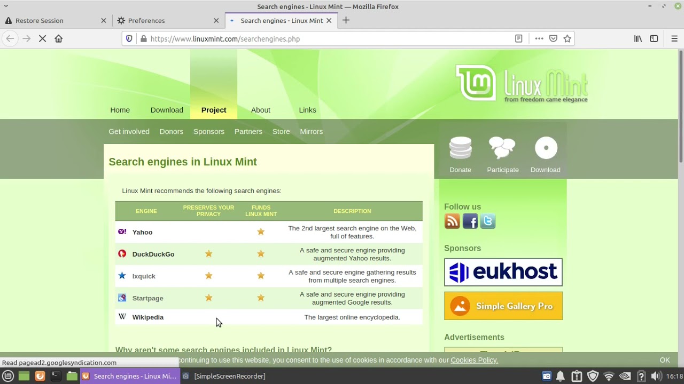Open Firefox hamburger menu
The image size is (684, 384).
point(674,38)
